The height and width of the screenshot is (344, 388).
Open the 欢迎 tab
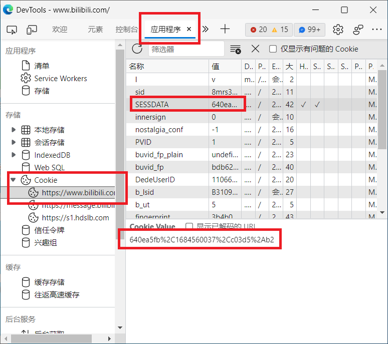(60, 30)
